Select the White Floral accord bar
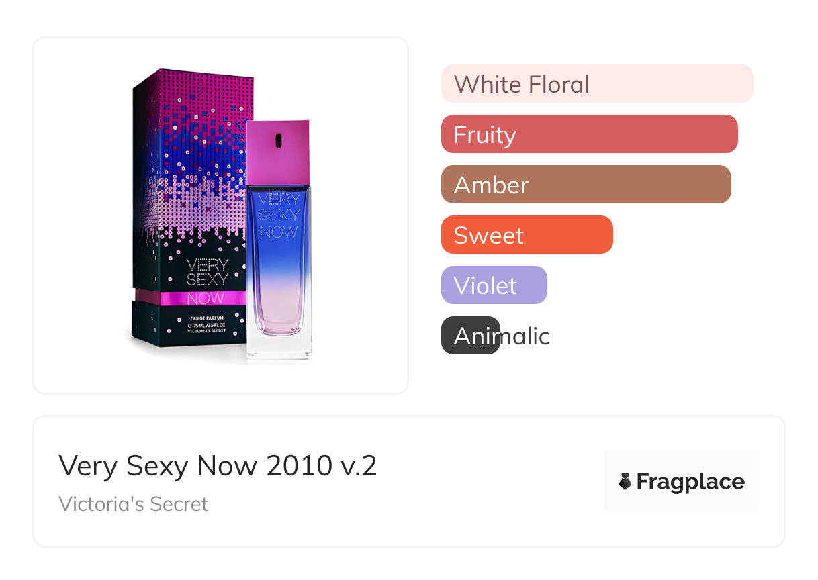The height and width of the screenshot is (580, 818). (596, 84)
